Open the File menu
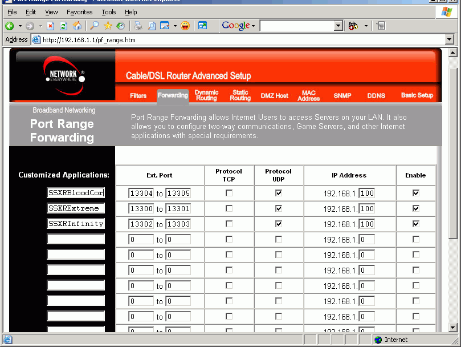Viewport: 461px width, 347px height. coord(12,12)
